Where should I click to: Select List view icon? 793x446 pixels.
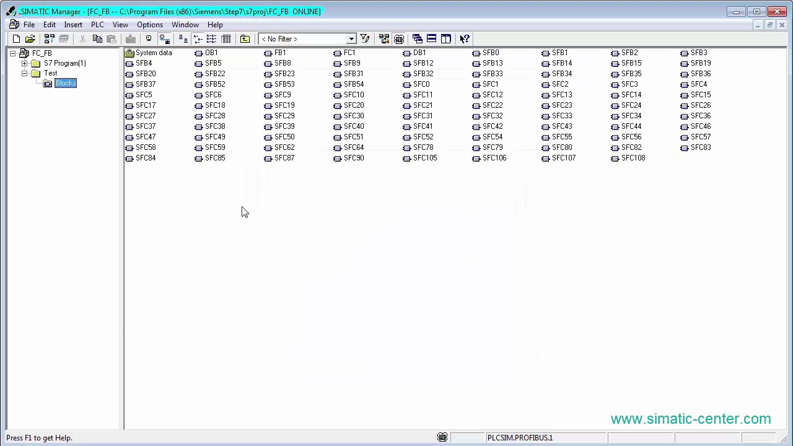[x=212, y=39]
